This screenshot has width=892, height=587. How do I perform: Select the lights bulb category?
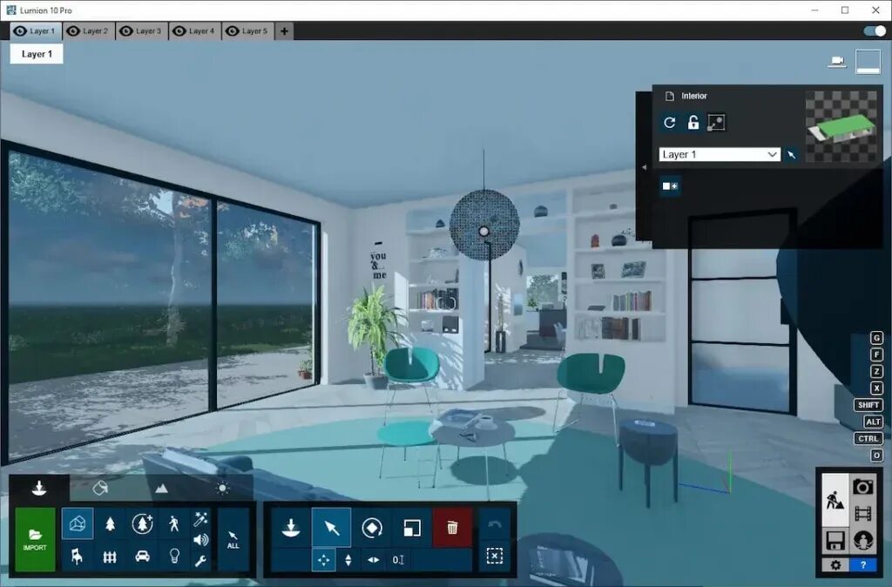coord(174,556)
